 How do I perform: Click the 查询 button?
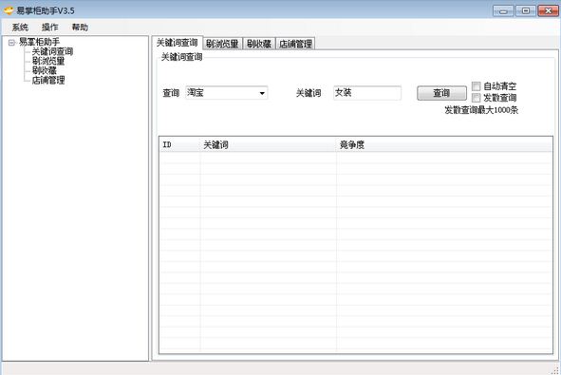pyautogui.click(x=441, y=93)
